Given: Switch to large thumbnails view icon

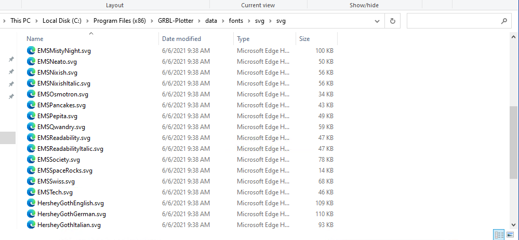Looking at the screenshot, I should coord(511,235).
